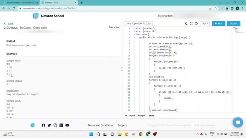This screenshot has width=246, height=138.
Task: Open Support link in footer
Action: pos(122,125)
